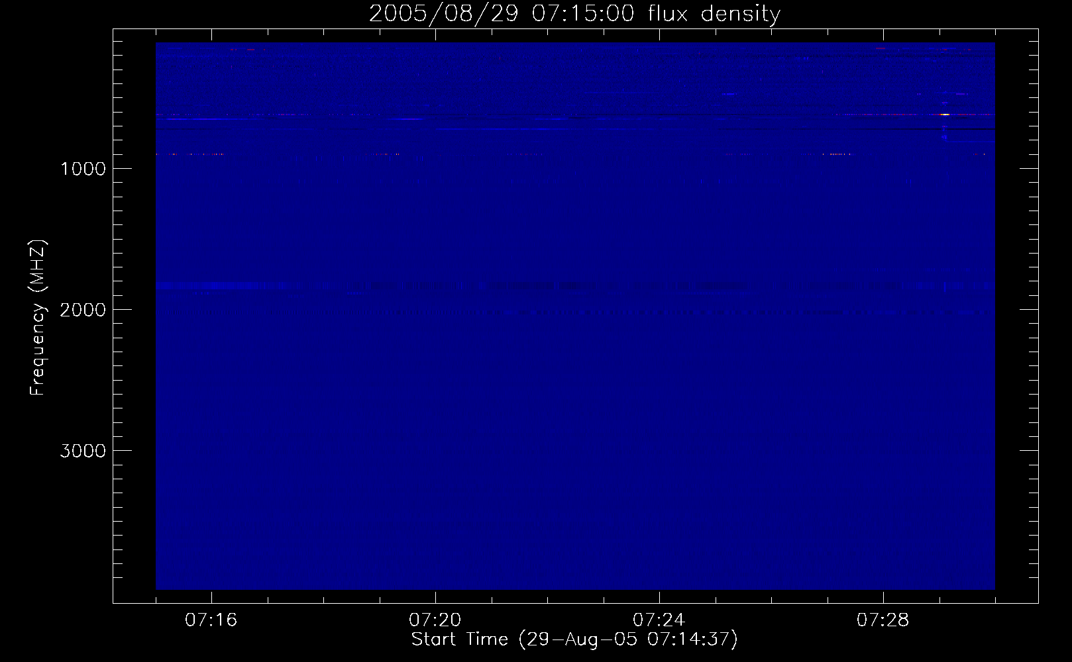Click the 07:16 time tick label

point(211,620)
